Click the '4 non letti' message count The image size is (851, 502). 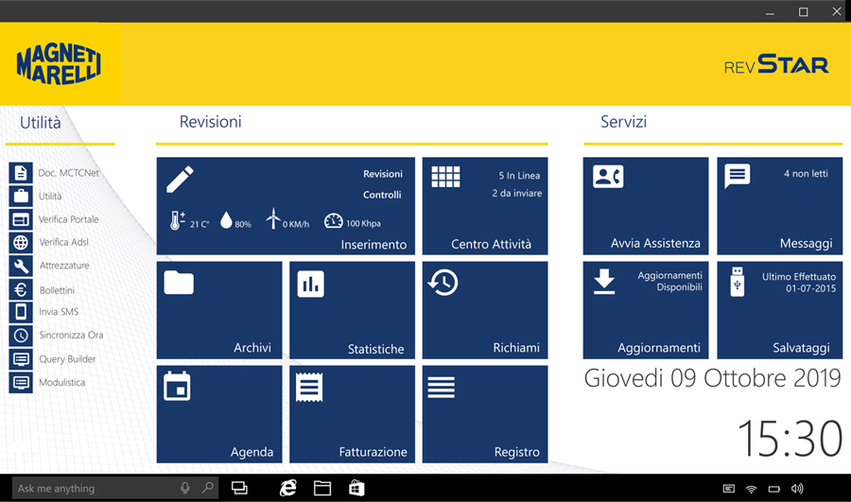coord(806,174)
